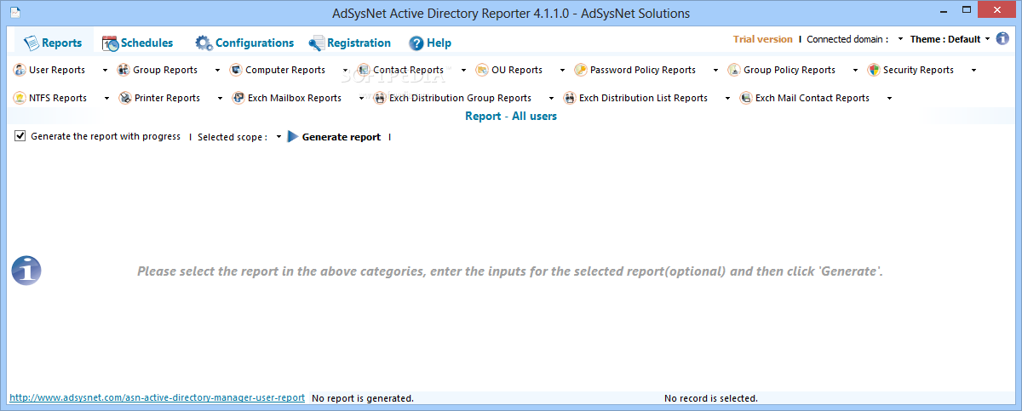Image resolution: width=1022 pixels, height=411 pixels.
Task: Click the 'Connected domain :' label
Action: click(x=847, y=39)
